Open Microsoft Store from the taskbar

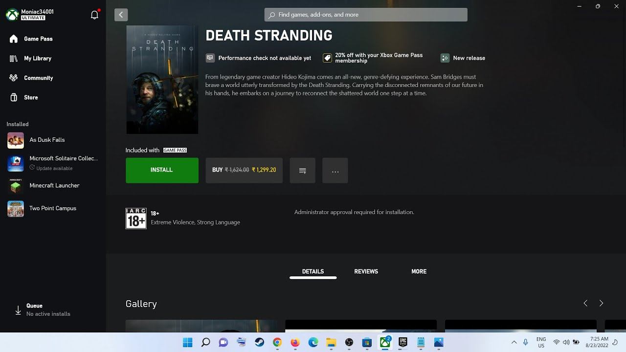[x=367, y=342]
